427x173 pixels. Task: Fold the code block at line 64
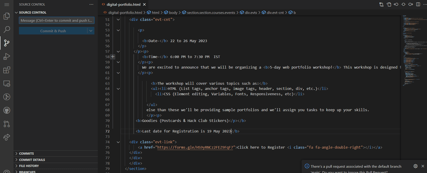(x=118, y=89)
